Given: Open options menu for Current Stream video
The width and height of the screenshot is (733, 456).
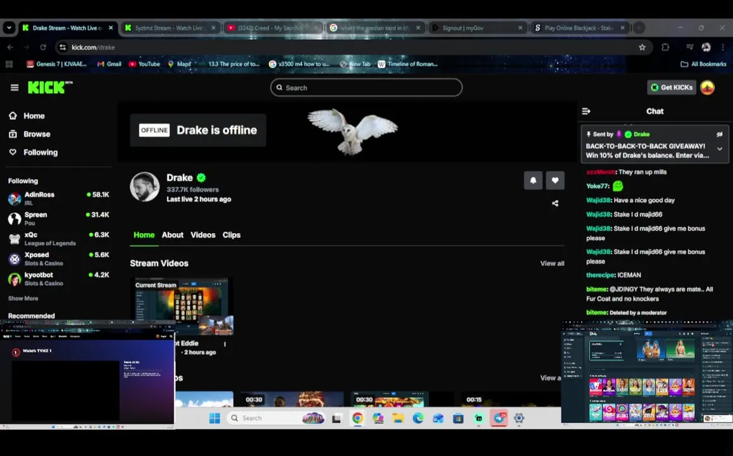Looking at the screenshot, I should coord(225,344).
